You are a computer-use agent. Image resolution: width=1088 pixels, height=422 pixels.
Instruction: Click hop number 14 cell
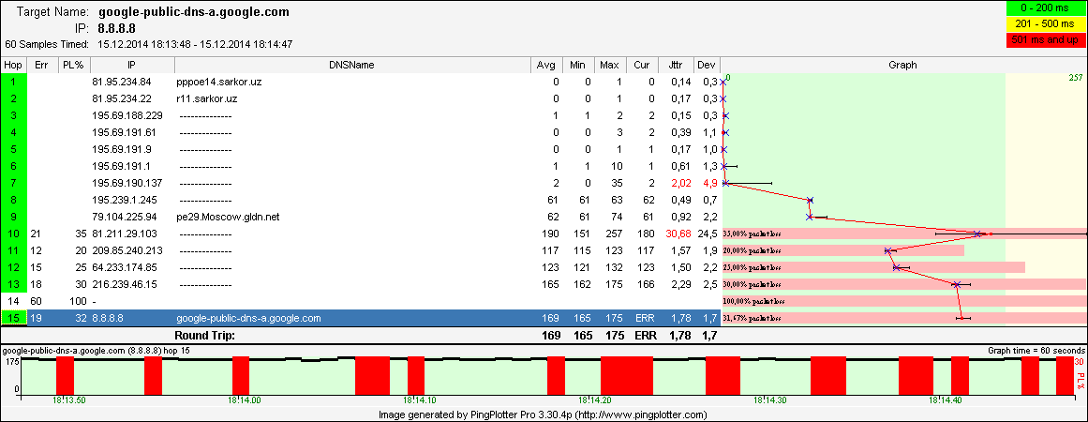(13, 301)
